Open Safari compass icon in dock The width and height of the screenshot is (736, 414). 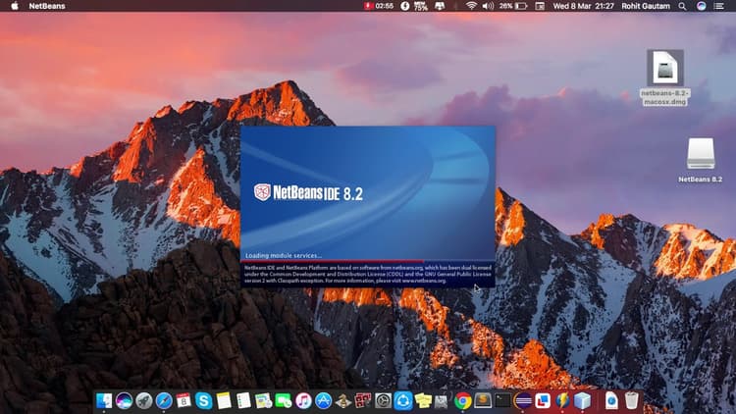click(164, 401)
